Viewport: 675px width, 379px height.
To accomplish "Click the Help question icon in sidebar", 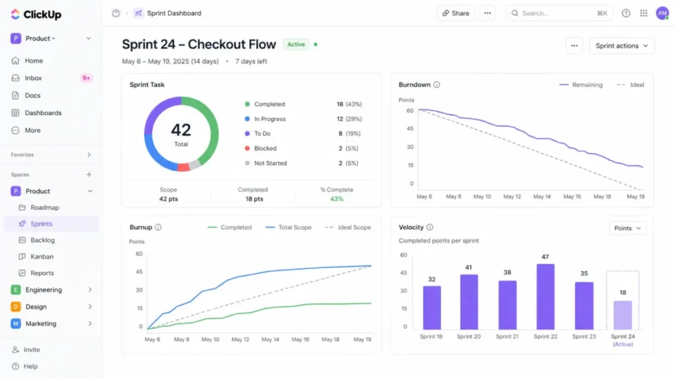I will 16,366.
